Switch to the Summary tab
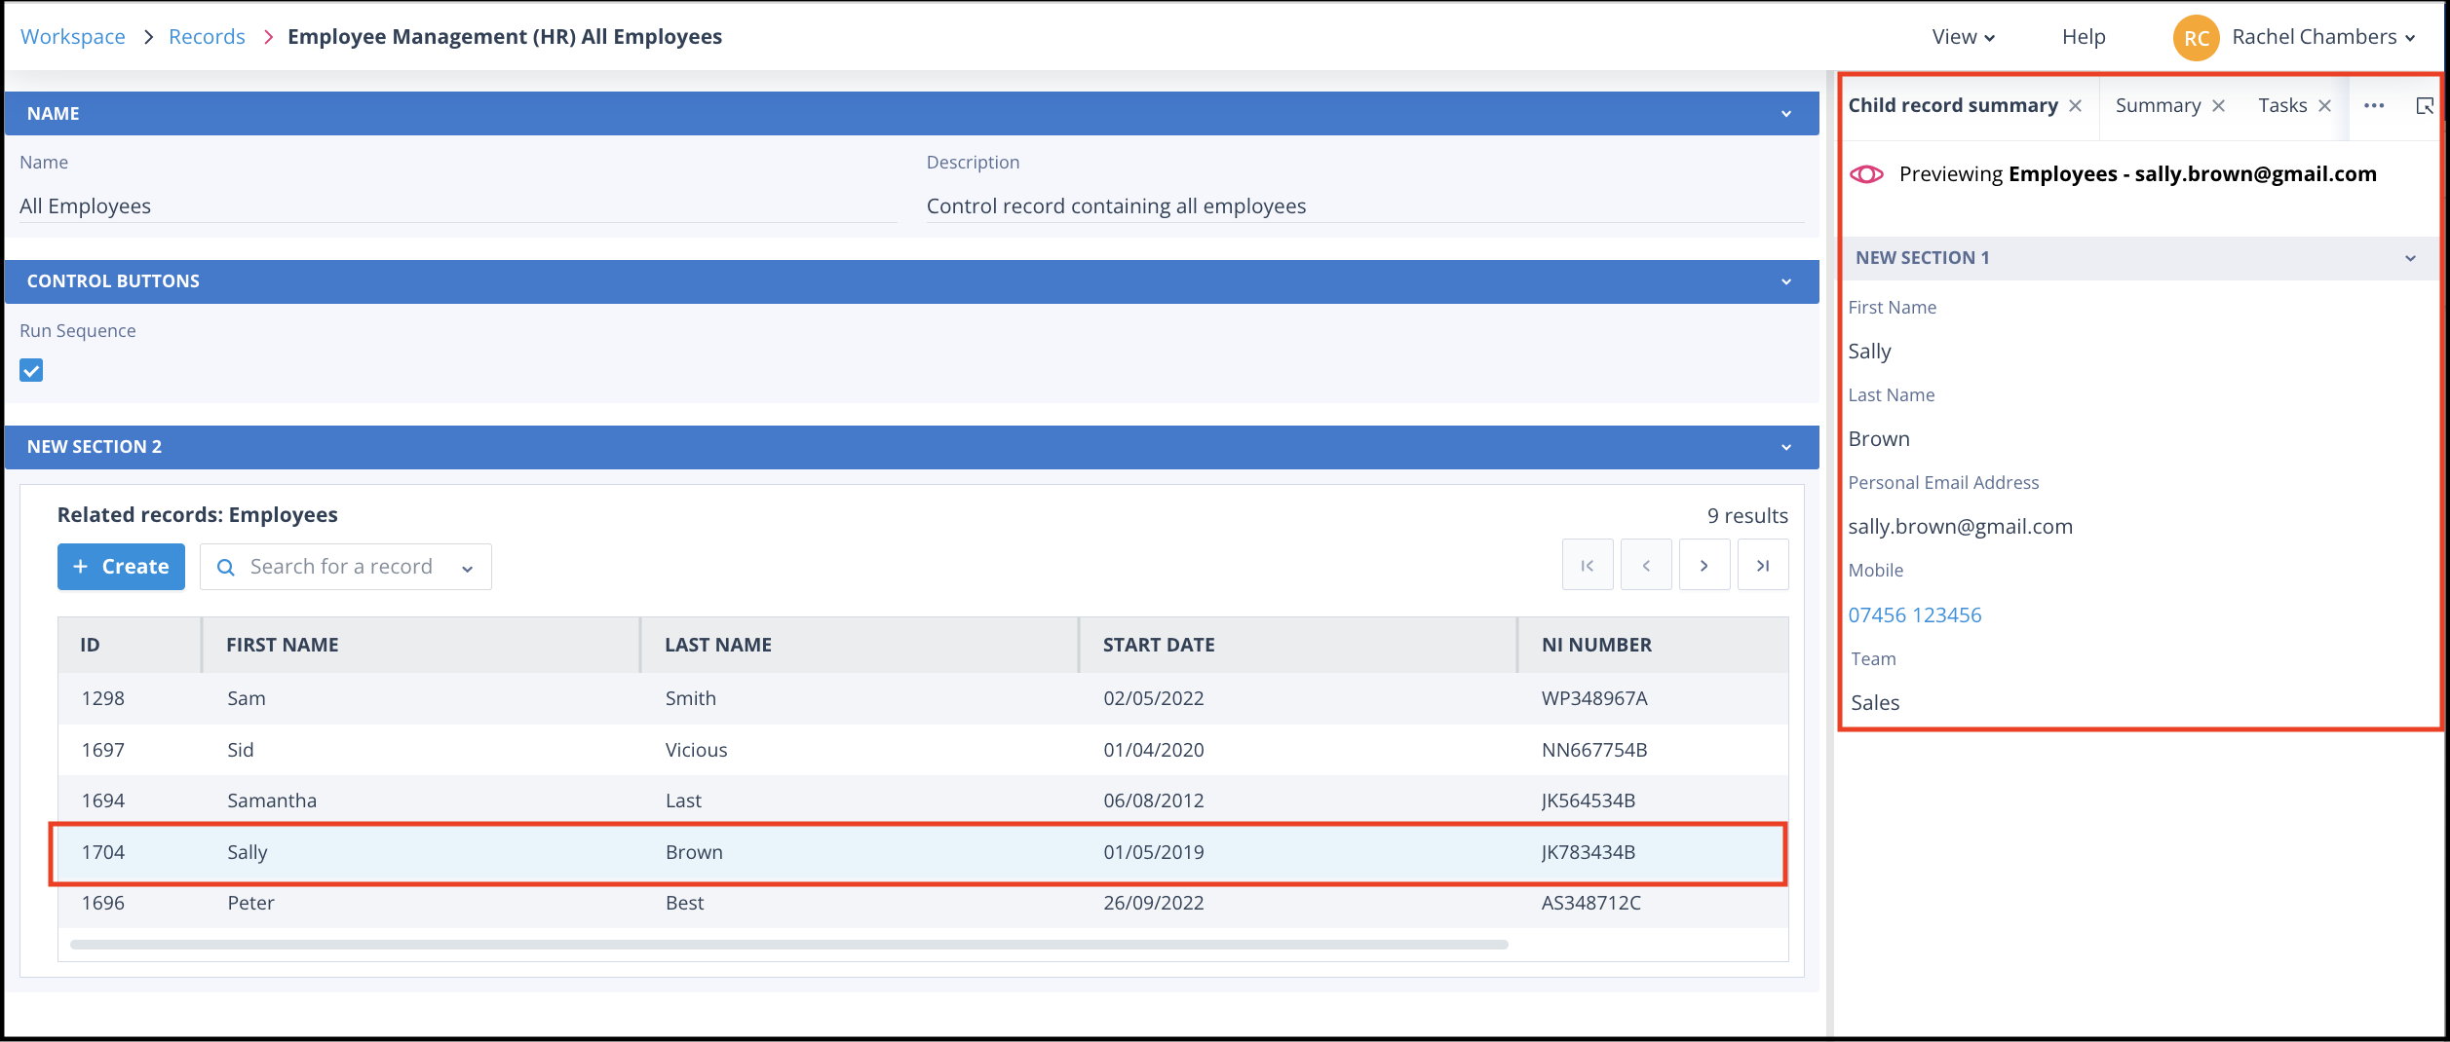Screen dimensions: 2450x1042 (2158, 105)
